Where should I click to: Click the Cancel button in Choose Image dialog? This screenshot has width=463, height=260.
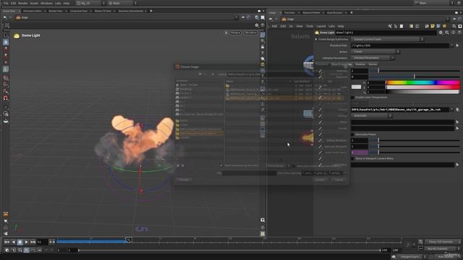coord(339,180)
